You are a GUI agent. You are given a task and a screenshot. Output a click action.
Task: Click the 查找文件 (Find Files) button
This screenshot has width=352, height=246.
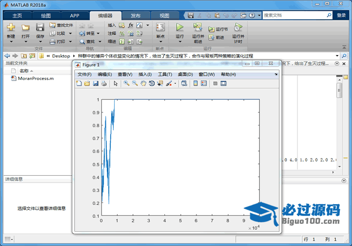[x=62, y=25]
